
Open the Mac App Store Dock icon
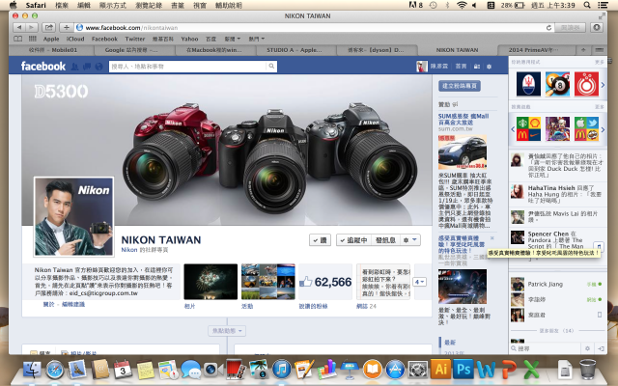(x=395, y=370)
